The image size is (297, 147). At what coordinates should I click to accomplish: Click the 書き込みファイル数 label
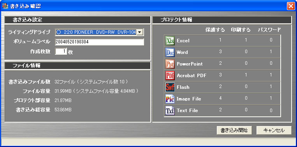coord(29,82)
